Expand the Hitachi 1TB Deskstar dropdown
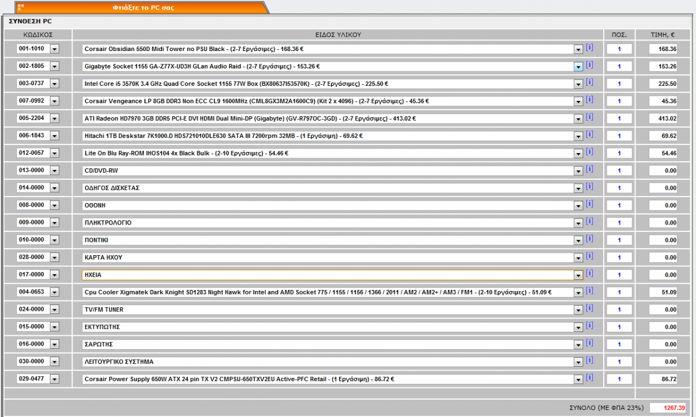 [x=578, y=136]
